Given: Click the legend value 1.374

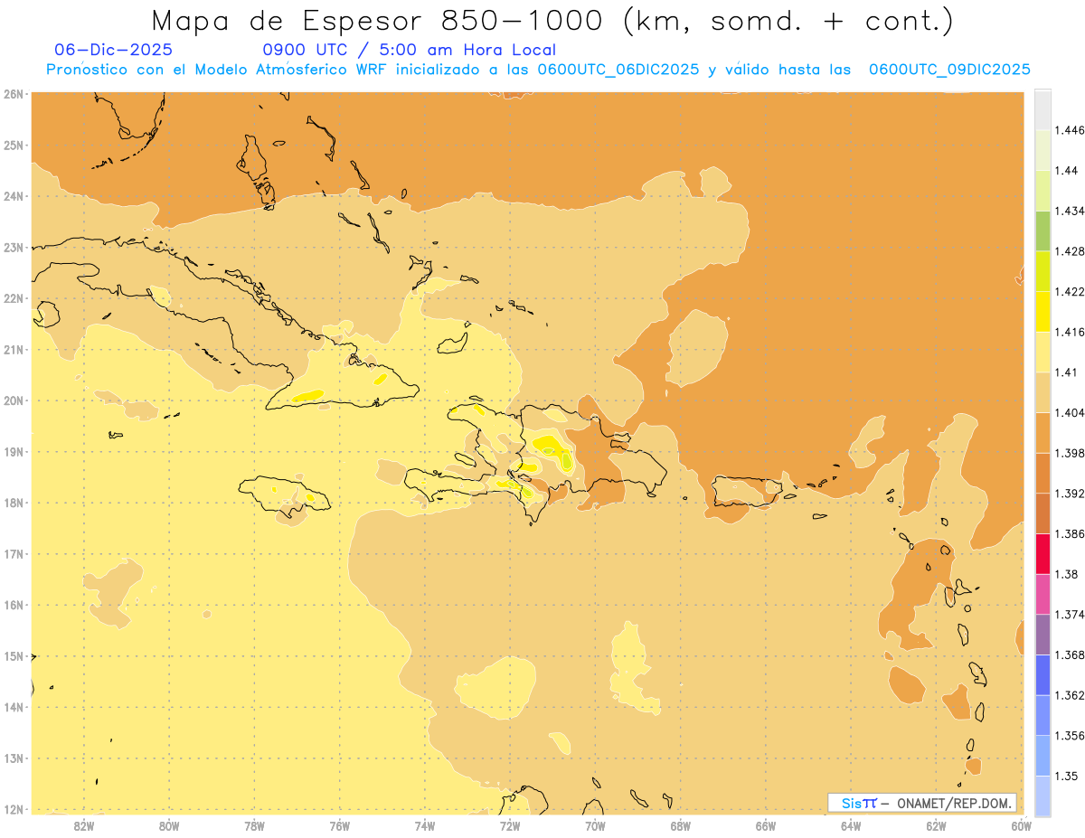Looking at the screenshot, I should pyautogui.click(x=1070, y=615).
